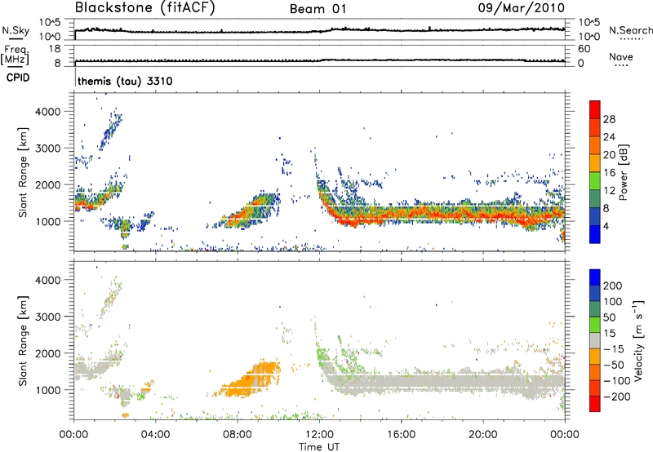Click the gray segment of velocity colorbar

point(595,341)
